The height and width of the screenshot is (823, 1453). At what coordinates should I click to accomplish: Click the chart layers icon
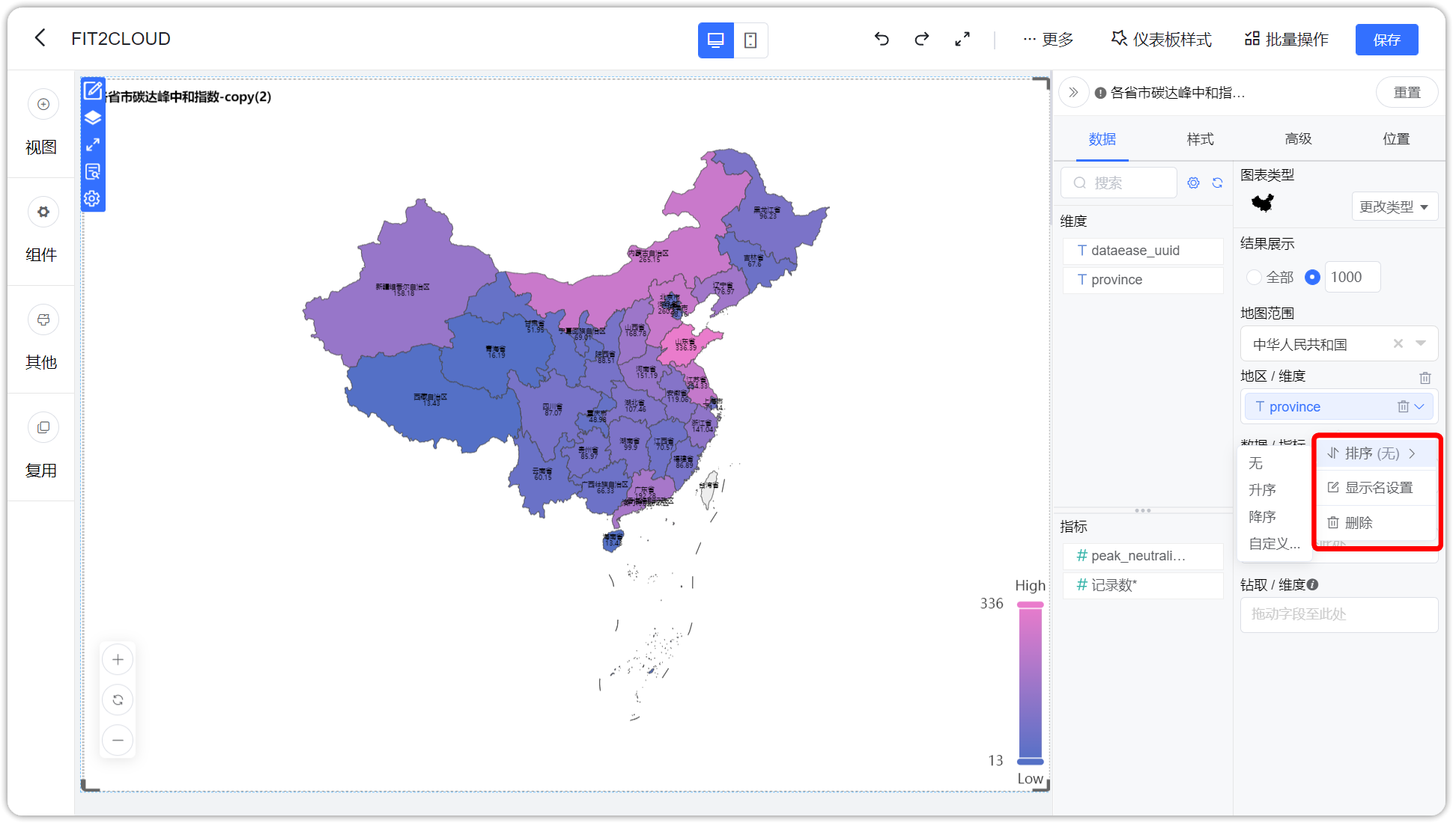click(x=93, y=118)
